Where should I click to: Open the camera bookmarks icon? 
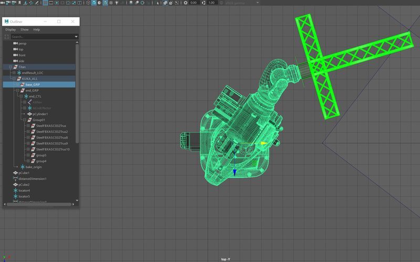(x=19, y=3)
